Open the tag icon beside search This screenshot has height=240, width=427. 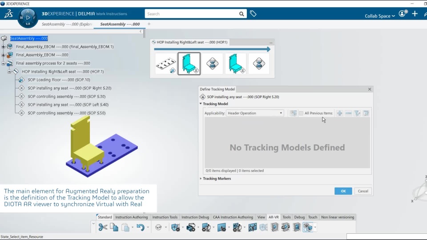coord(253,14)
